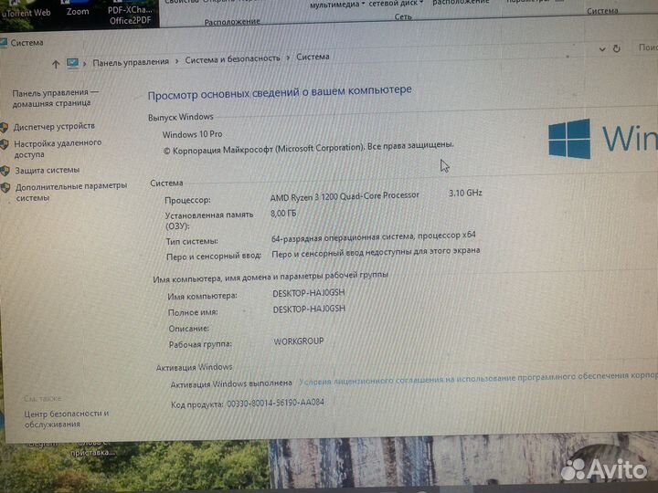This screenshot has width=658, height=493.
Task: Select computer name DESKTOP-HAJ0GSH next to Имя компьютера
Action: 309,293
